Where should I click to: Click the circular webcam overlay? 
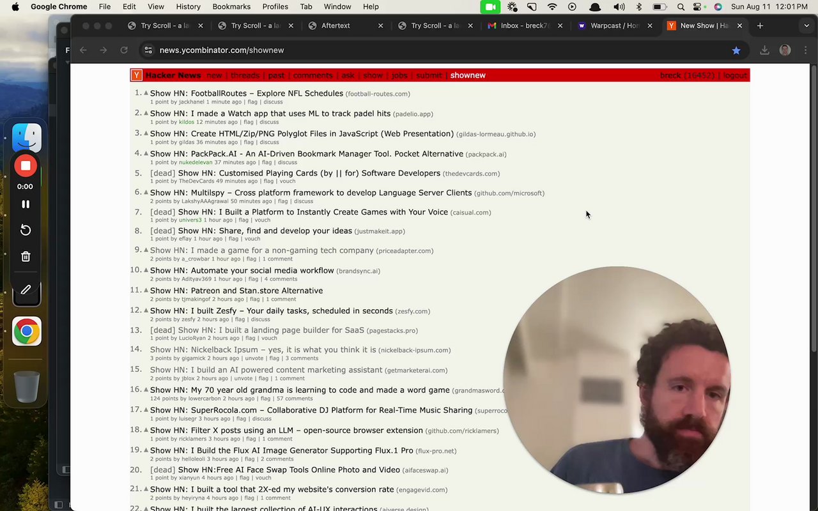click(616, 380)
